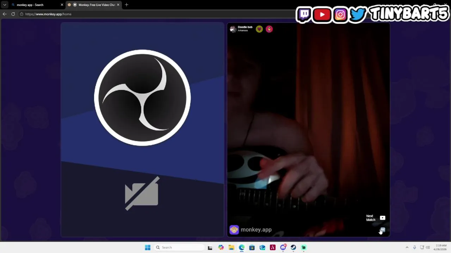Click the microphone tray icon
The height and width of the screenshot is (253, 451).
pos(415,247)
